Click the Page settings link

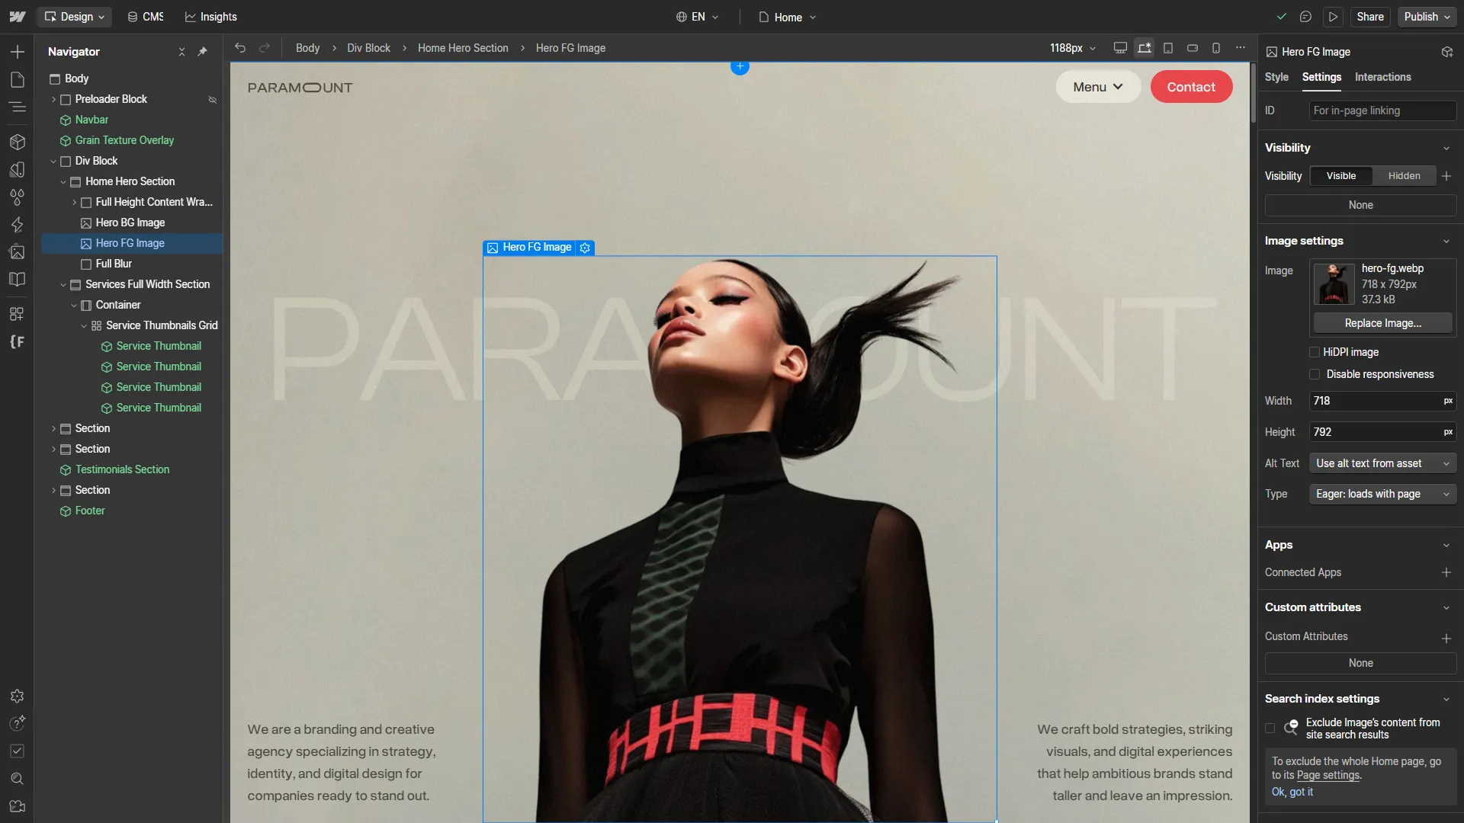[1328, 775]
